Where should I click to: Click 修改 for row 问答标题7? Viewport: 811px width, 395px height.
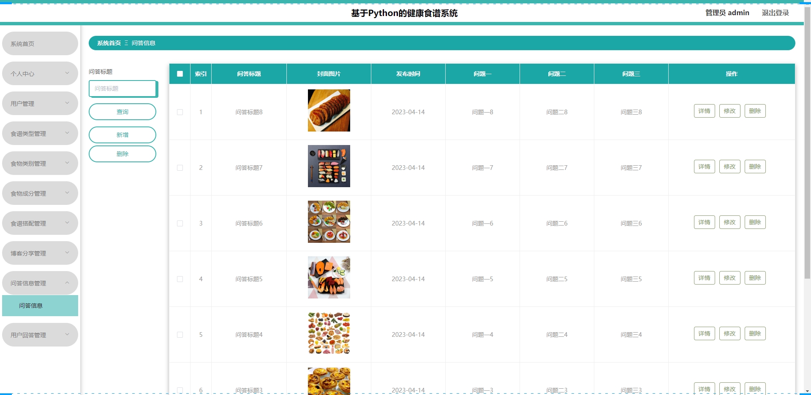point(729,167)
